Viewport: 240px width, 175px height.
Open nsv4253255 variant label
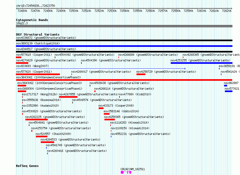pos(200,60)
